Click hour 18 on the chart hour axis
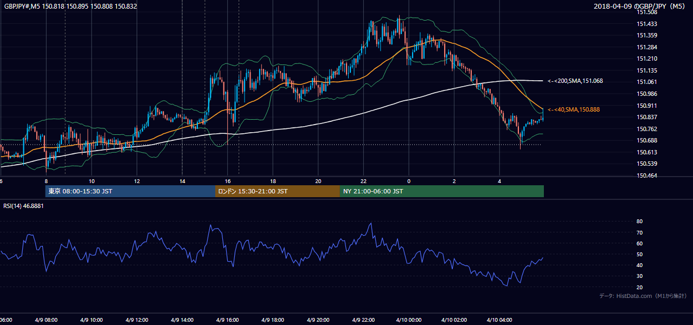 [273, 181]
